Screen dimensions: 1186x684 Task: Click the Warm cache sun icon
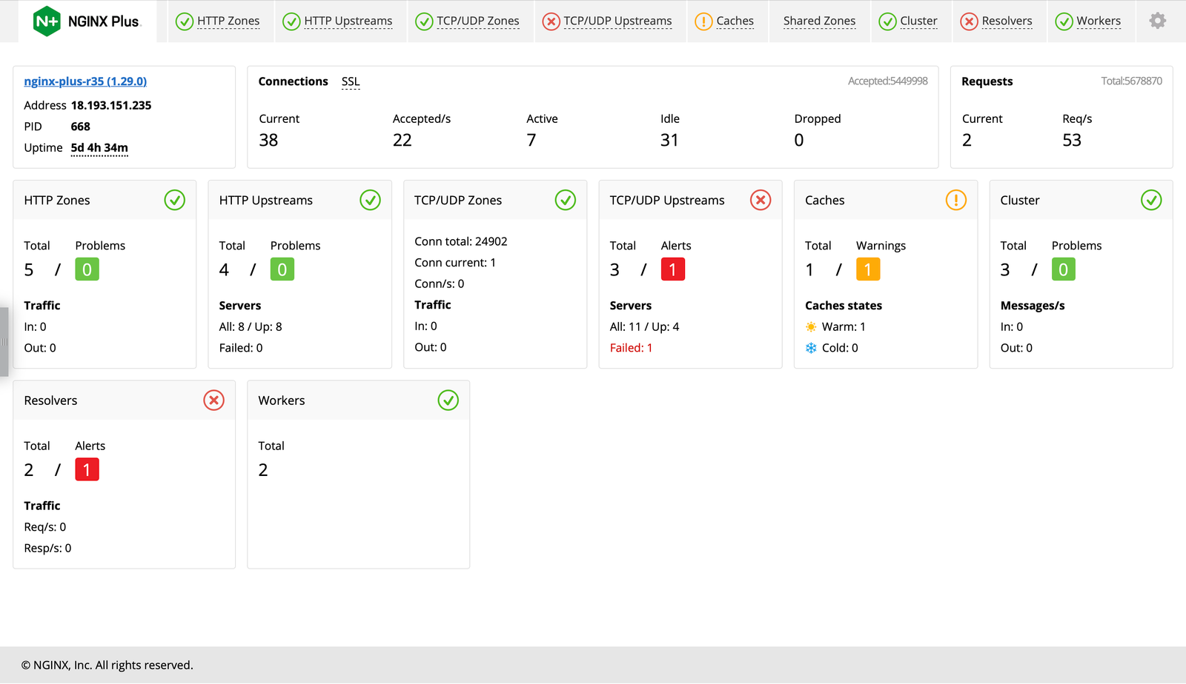pyautogui.click(x=811, y=326)
